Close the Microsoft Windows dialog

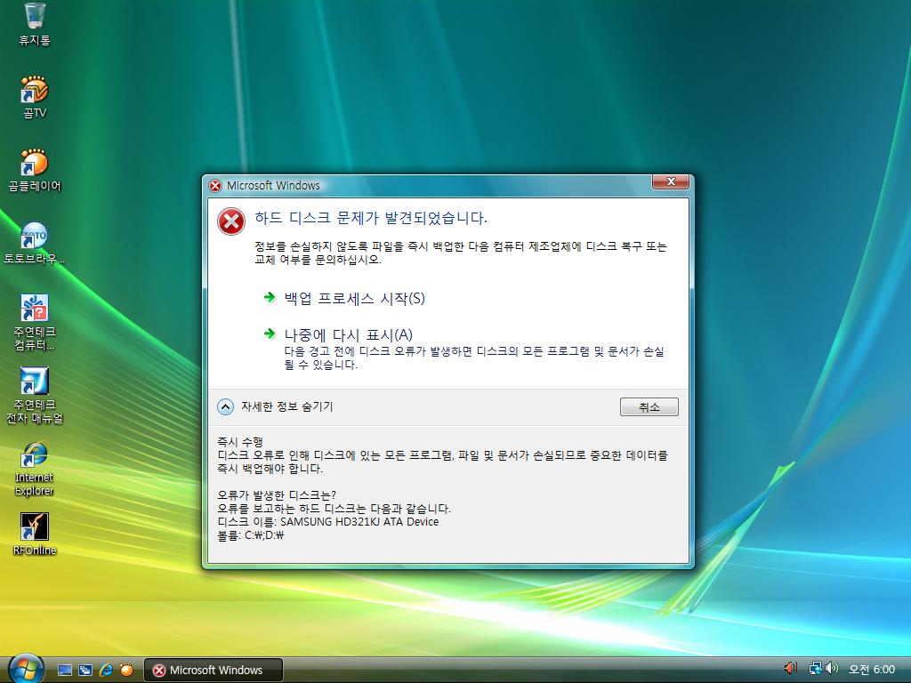tap(671, 181)
